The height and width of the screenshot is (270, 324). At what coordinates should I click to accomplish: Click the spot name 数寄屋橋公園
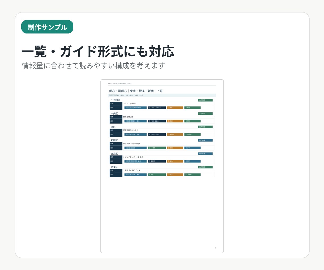128,117
